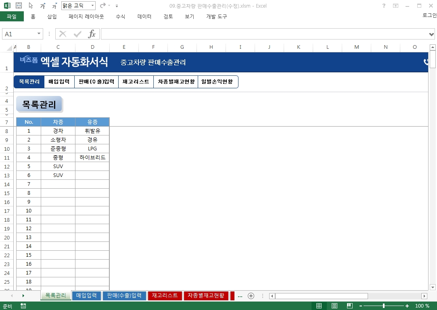Viewport: 437px width, 310px height.
Task: Click the redo arrow icon
Action: click(x=102, y=6)
